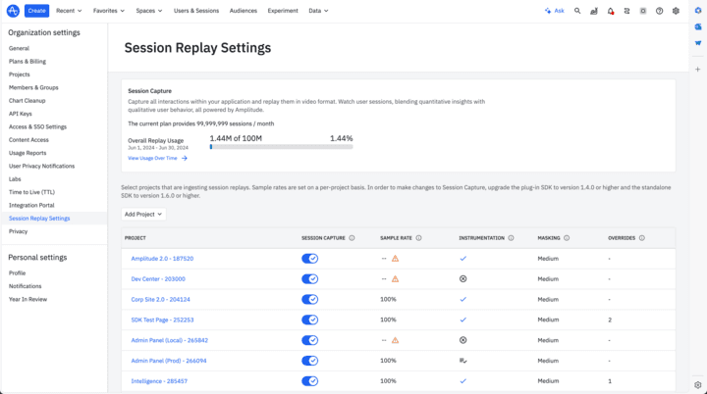This screenshot has width=707, height=394.
Task: Go to Users & Sessions tab
Action: [196, 11]
